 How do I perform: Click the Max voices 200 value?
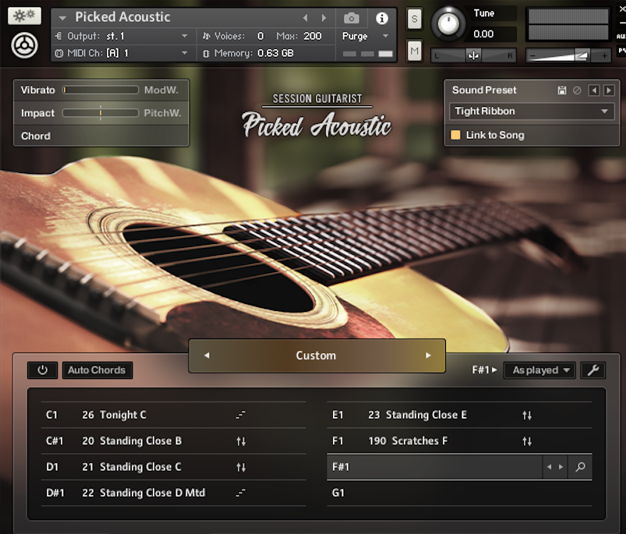tap(313, 36)
